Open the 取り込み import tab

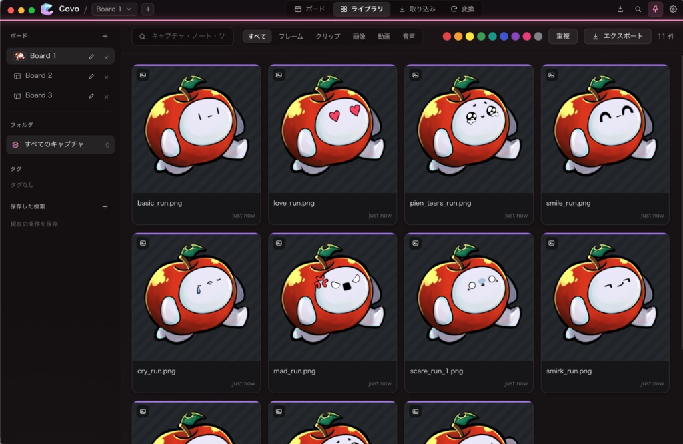(x=417, y=9)
